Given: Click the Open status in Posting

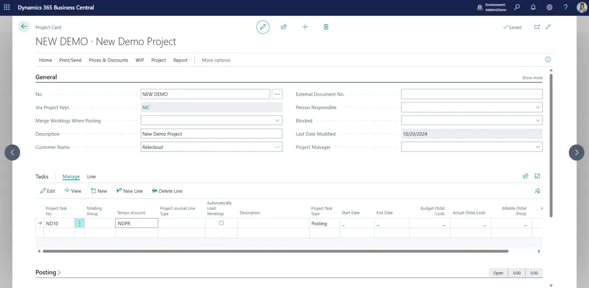Looking at the screenshot, I should coord(498,273).
